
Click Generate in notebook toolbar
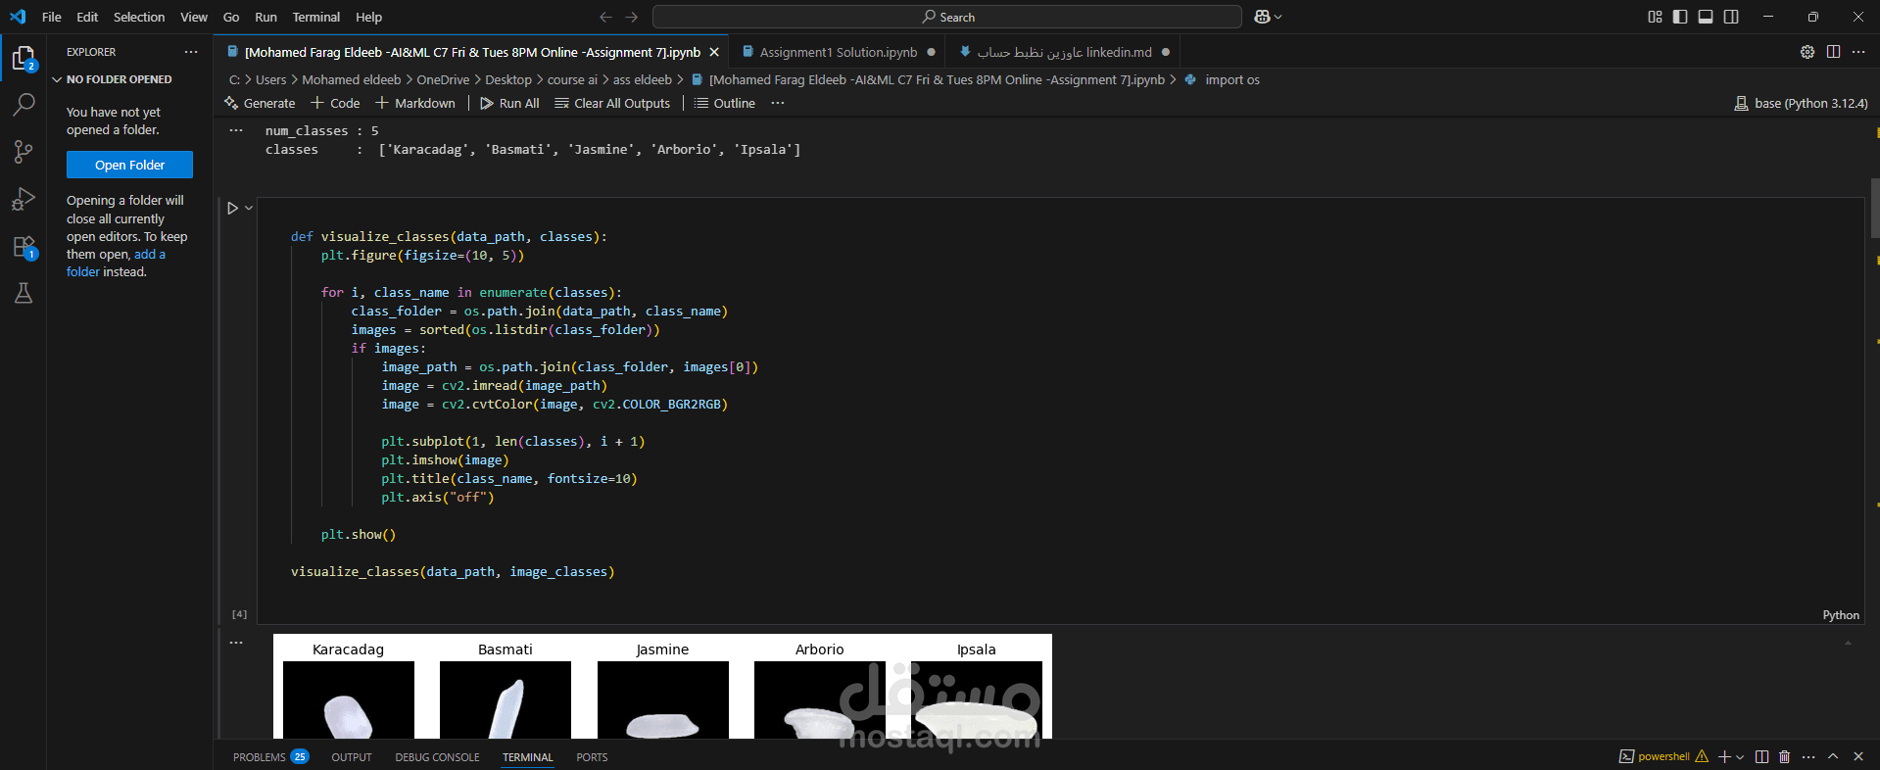tap(260, 103)
